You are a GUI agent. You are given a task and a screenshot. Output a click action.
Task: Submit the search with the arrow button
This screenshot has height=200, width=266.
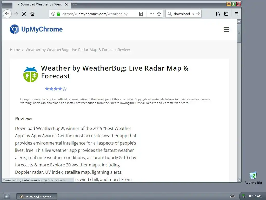point(198,14)
